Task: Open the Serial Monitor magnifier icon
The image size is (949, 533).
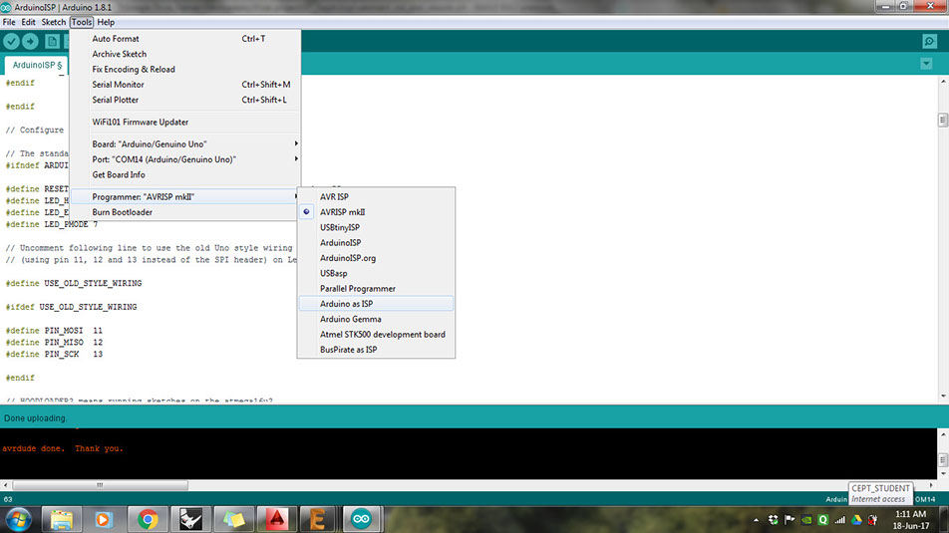Action: click(x=930, y=41)
